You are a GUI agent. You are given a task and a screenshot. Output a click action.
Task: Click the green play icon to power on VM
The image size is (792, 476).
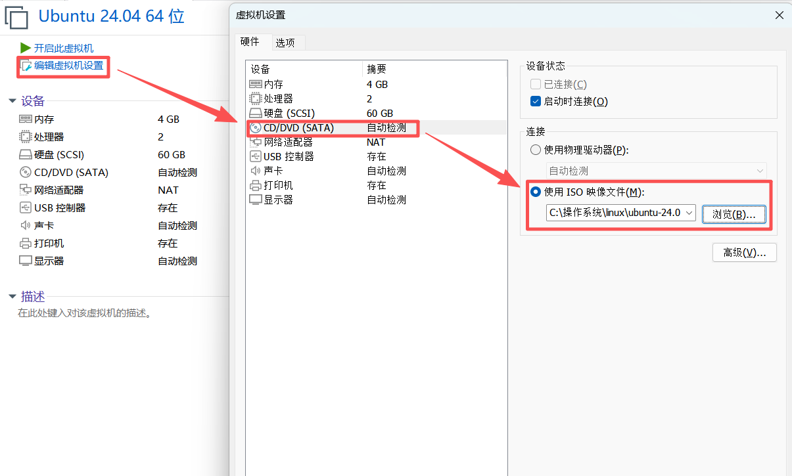[26, 48]
